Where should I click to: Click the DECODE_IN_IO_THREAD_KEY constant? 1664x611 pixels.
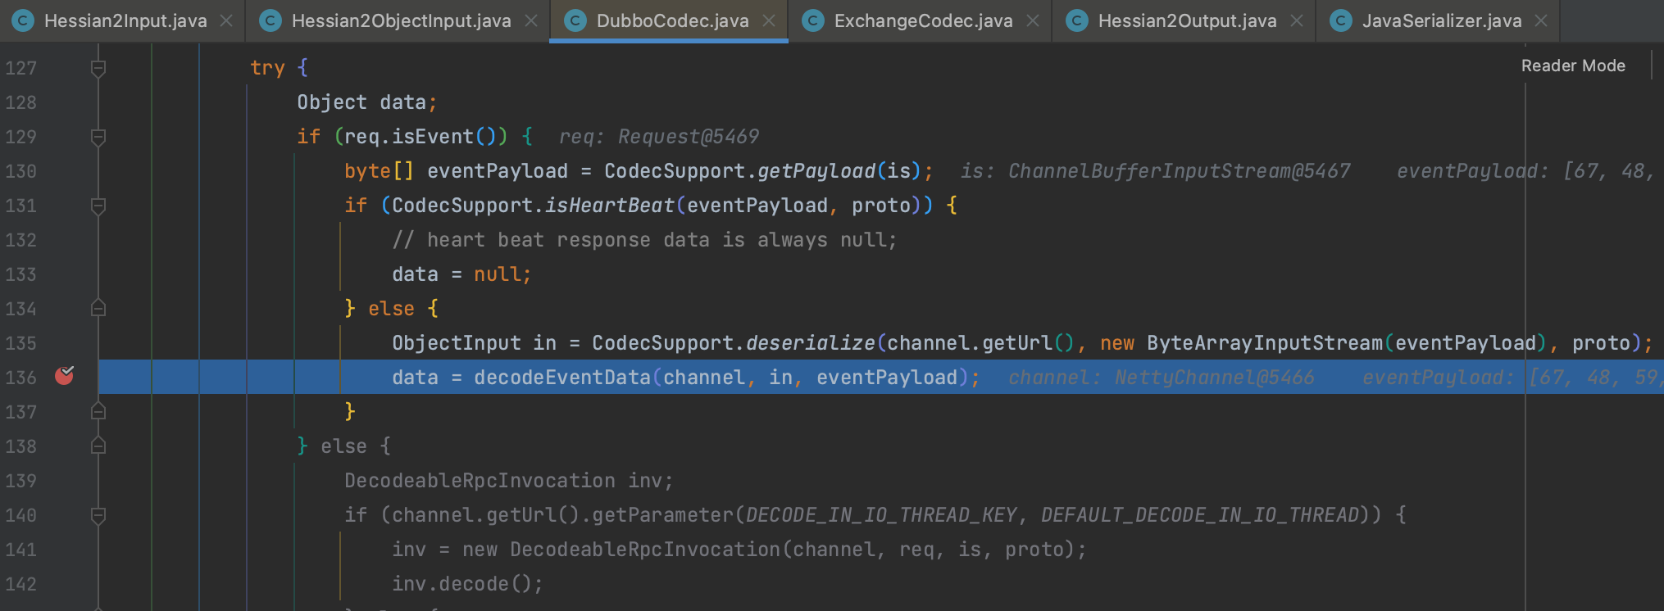(x=881, y=515)
